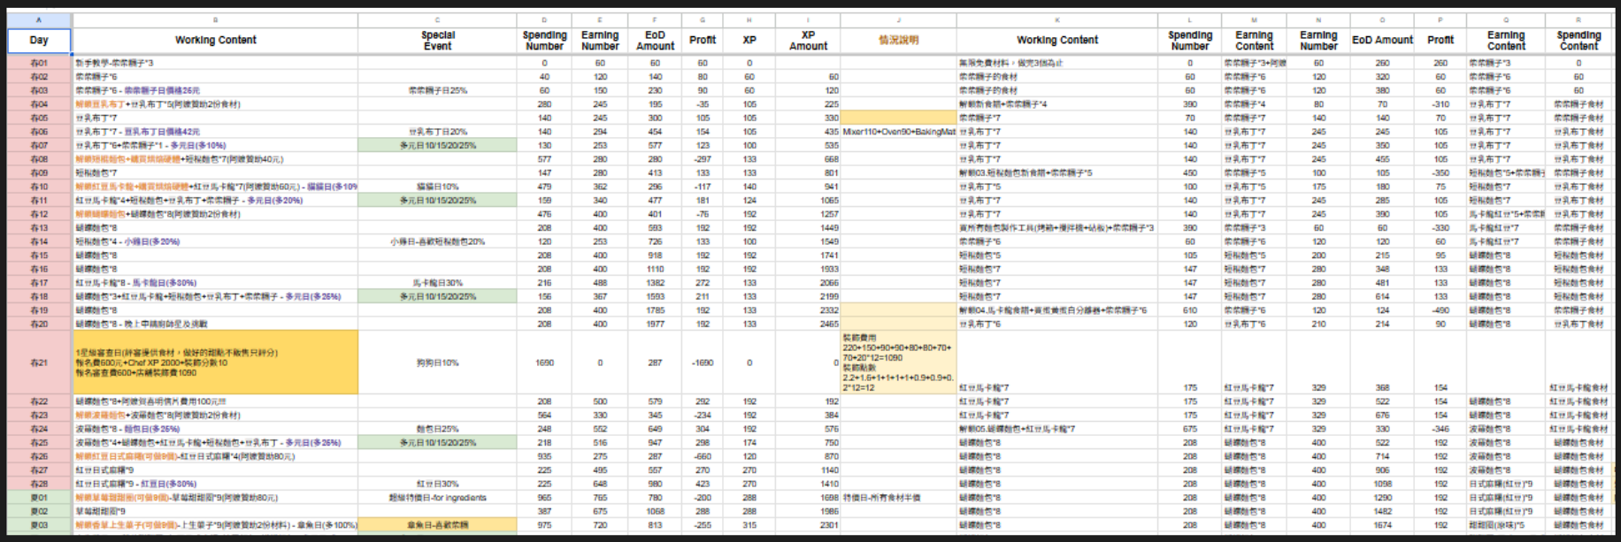Select column B header letter
The image size is (1621, 542).
pyautogui.click(x=215, y=19)
